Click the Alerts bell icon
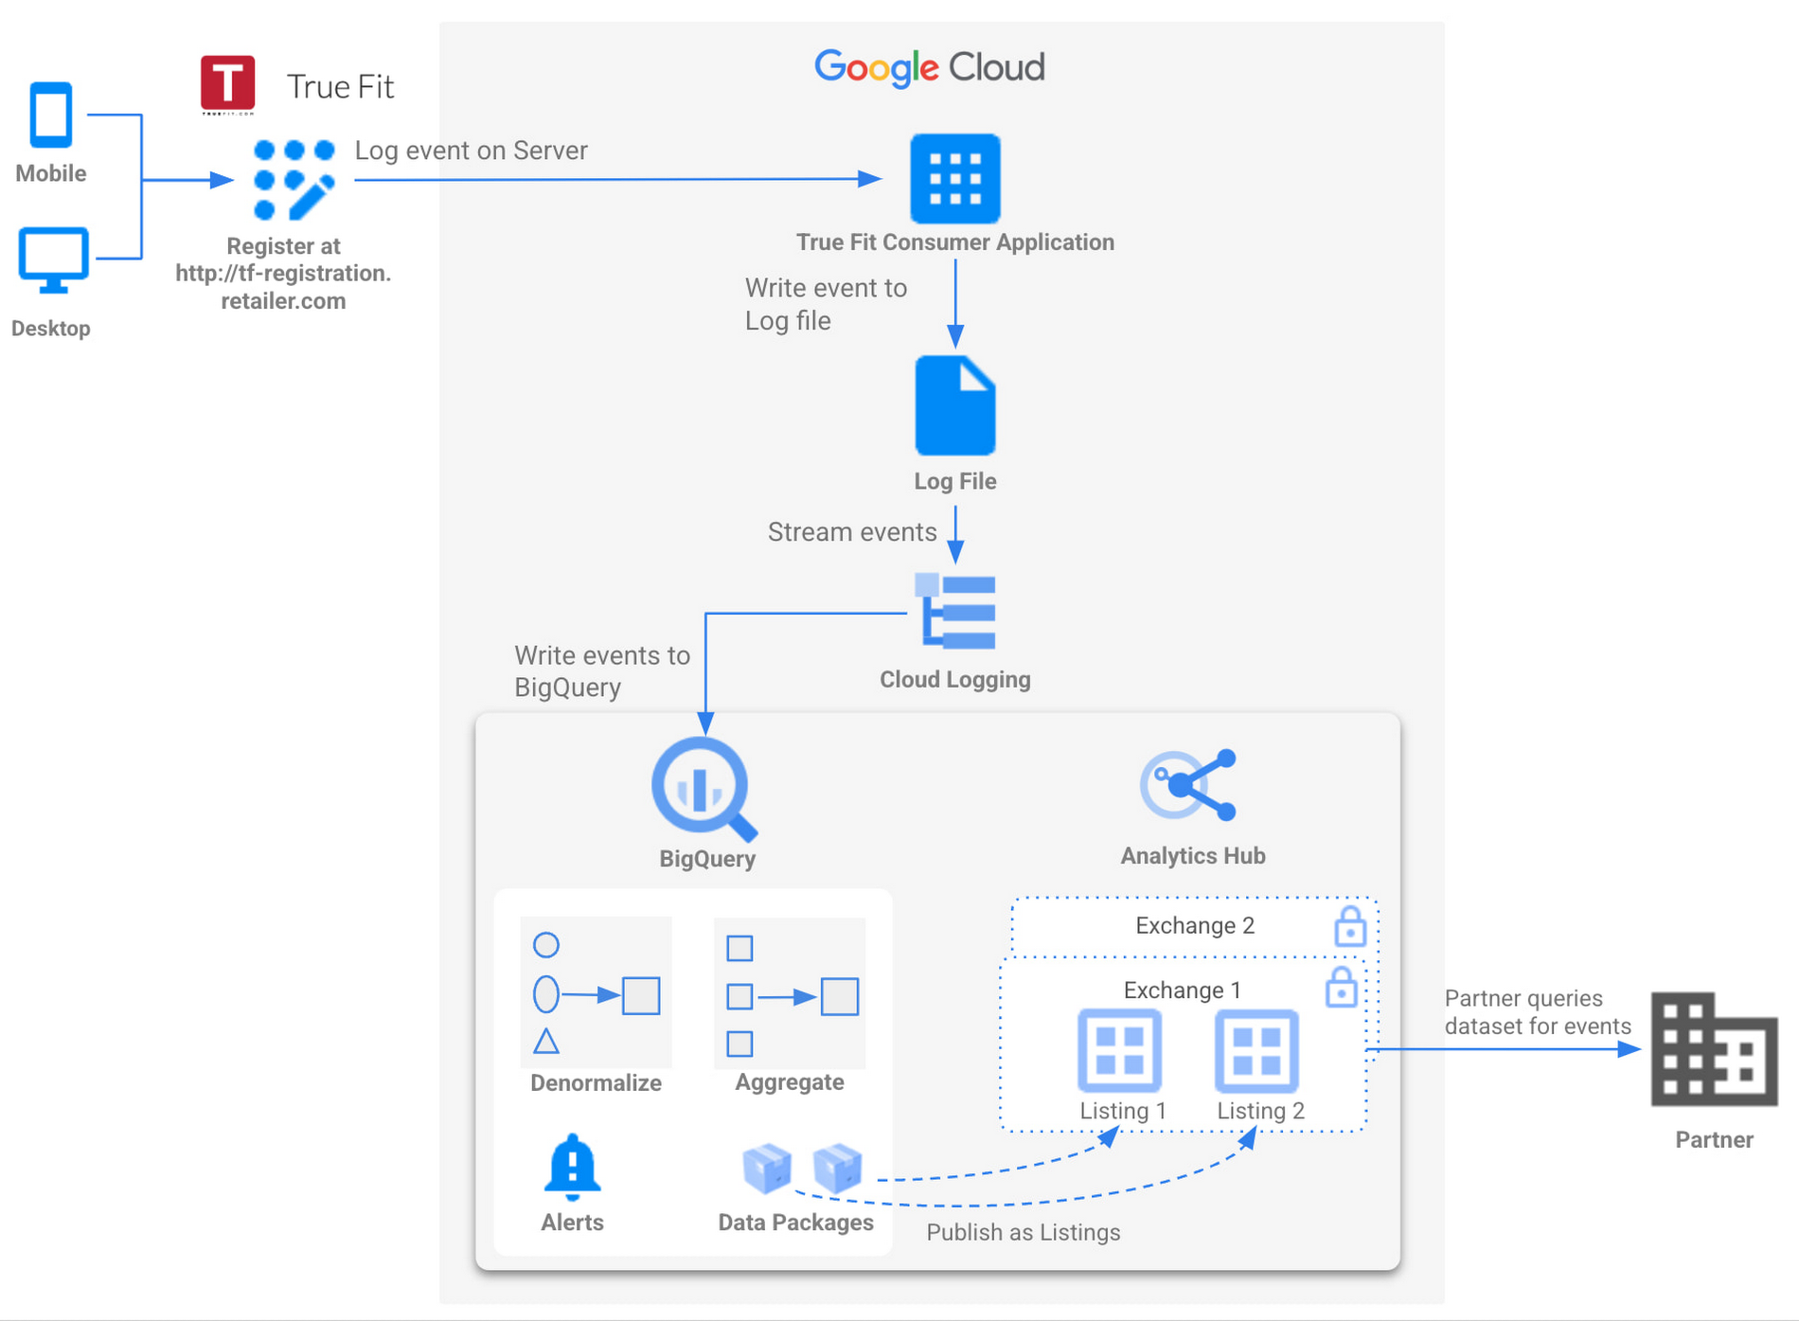The height and width of the screenshot is (1321, 1799). point(572,1168)
